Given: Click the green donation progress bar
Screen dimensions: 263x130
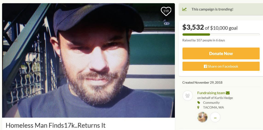Looking at the screenshot, I should pyautogui.click(x=196, y=35).
